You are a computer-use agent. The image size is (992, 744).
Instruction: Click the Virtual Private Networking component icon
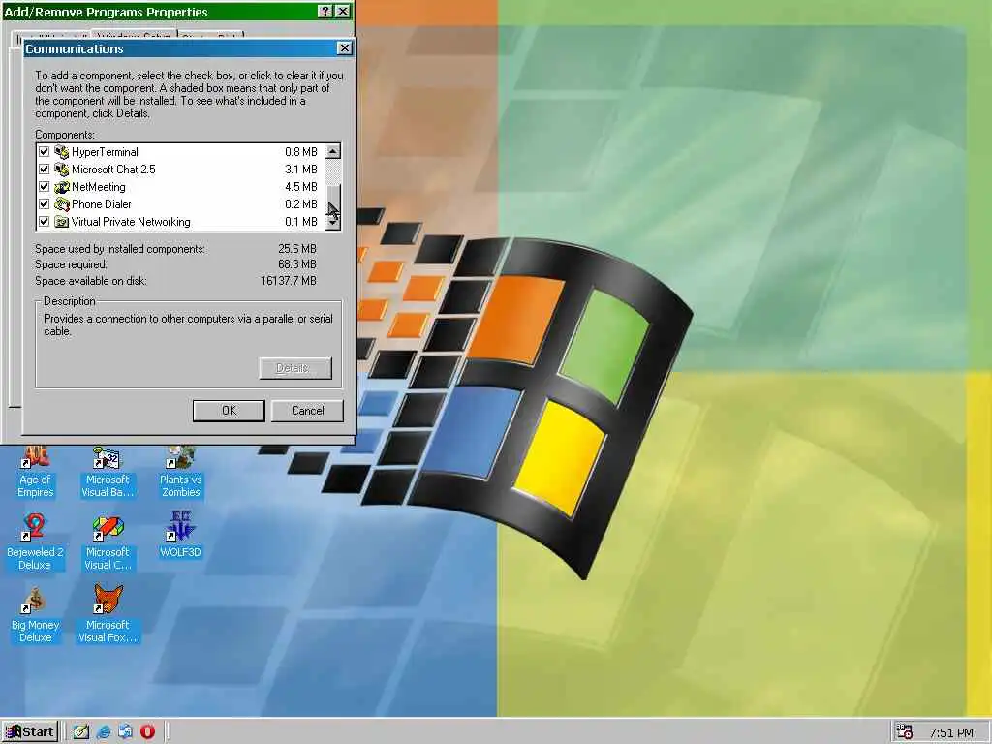coord(61,222)
